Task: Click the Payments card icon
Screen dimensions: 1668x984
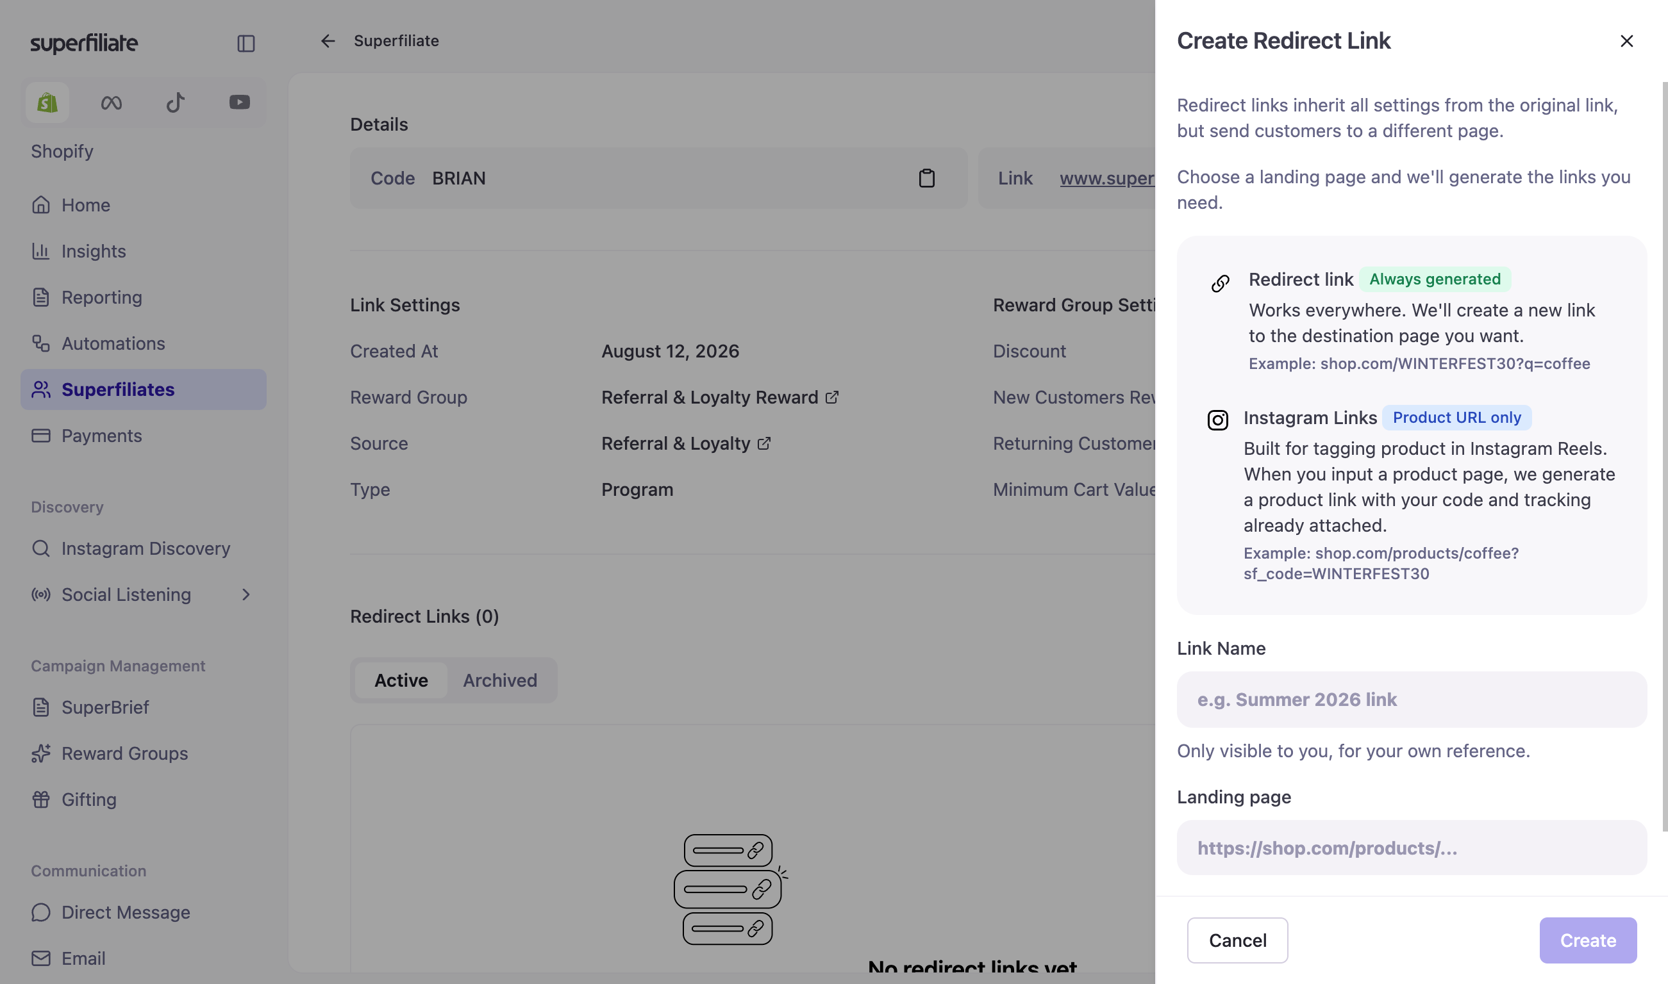Action: click(x=41, y=436)
